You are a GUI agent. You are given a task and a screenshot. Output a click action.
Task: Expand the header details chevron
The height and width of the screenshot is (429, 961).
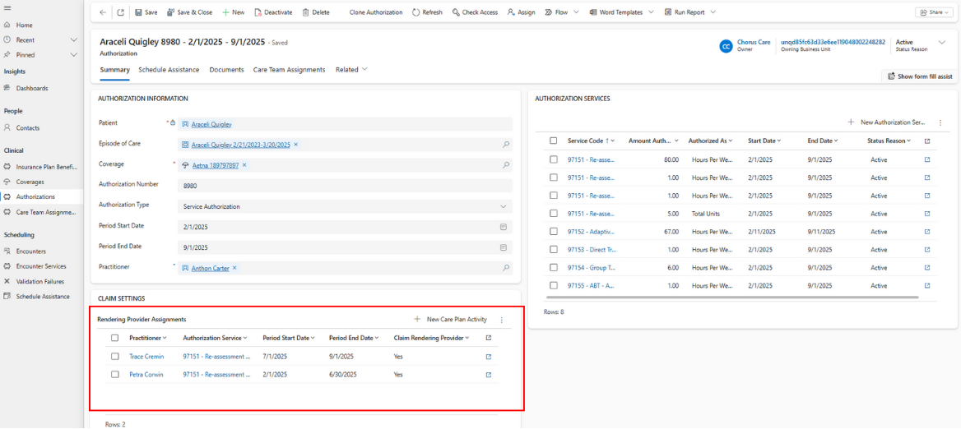coord(942,42)
